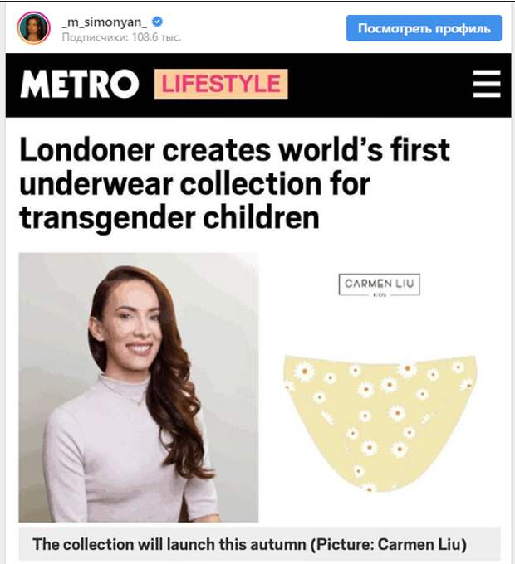The image size is (515, 564).
Task: Click the caption about collection launching autumn
Action: (x=249, y=544)
